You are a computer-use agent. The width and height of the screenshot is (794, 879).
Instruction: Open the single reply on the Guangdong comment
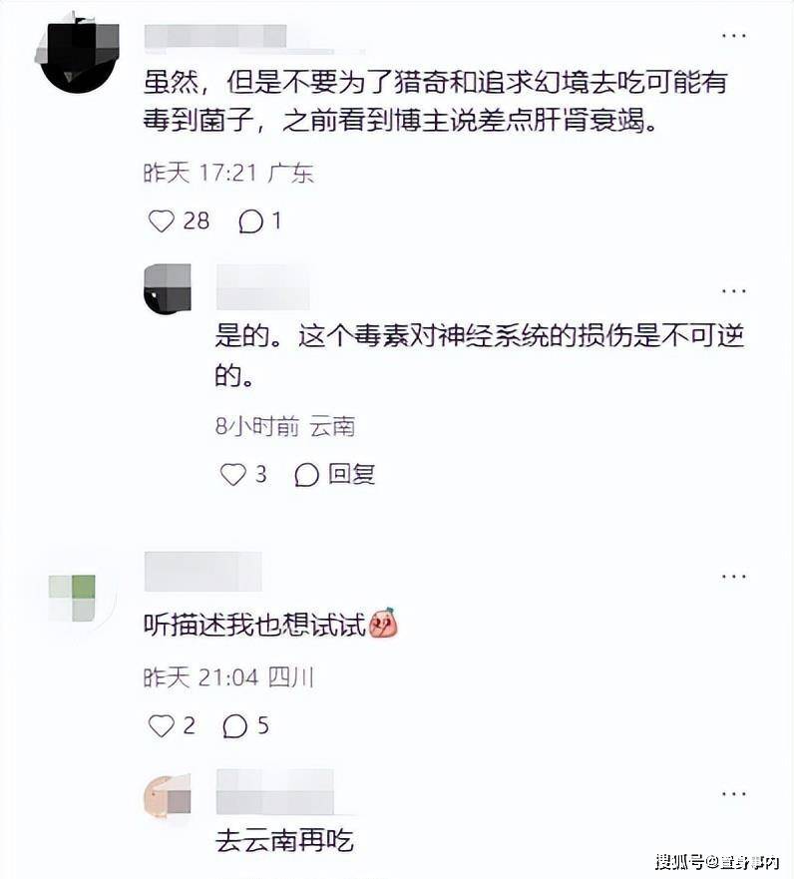[260, 220]
